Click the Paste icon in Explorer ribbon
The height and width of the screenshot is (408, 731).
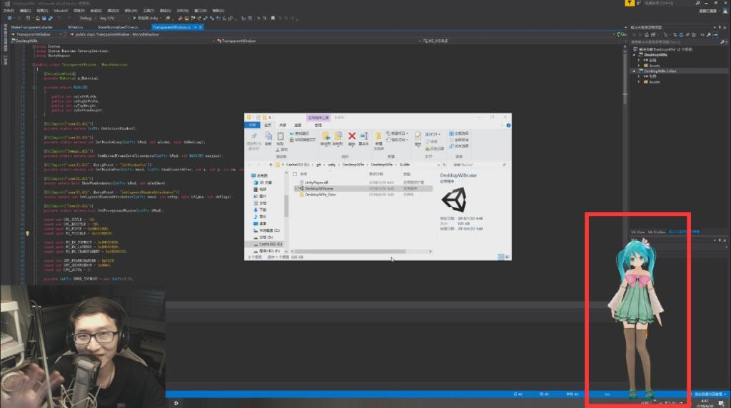pyautogui.click(x=280, y=136)
